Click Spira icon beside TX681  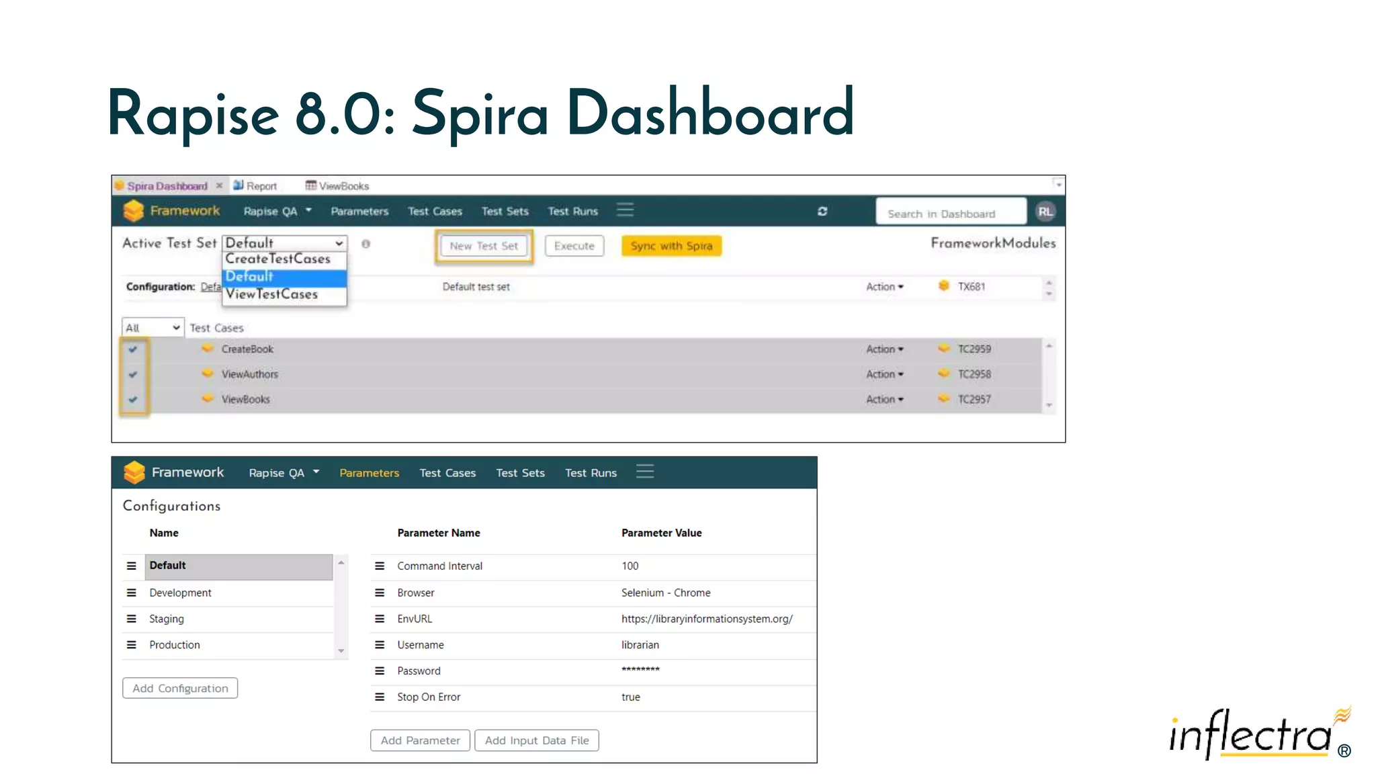pos(944,286)
